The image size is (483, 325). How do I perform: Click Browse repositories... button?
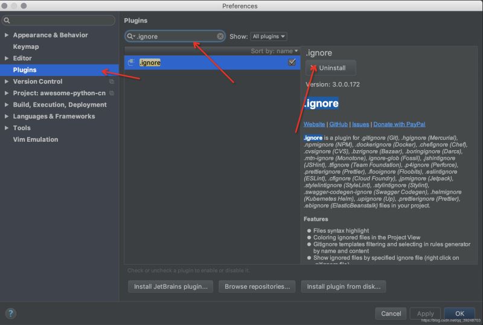point(257,286)
